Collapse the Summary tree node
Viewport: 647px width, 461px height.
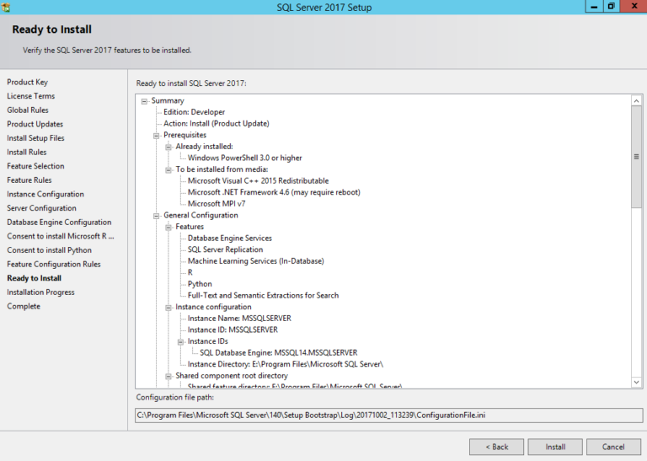[144, 101]
